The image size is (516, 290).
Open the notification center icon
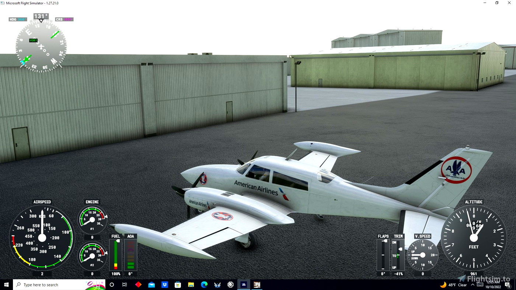pos(508,284)
